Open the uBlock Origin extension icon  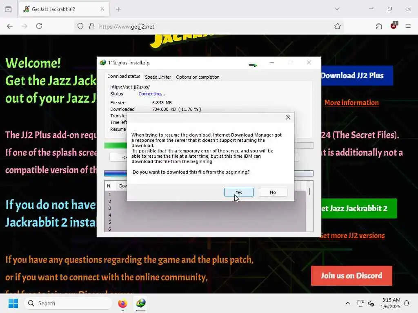(x=394, y=26)
